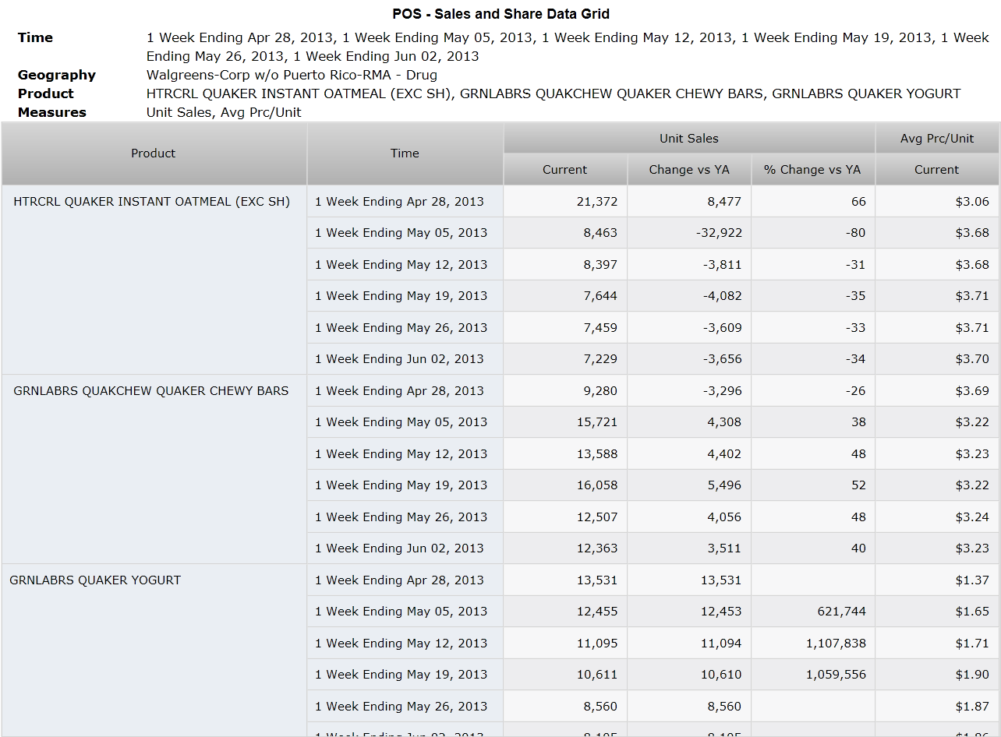Click the 7,644 unit sales cell

[x=565, y=296]
